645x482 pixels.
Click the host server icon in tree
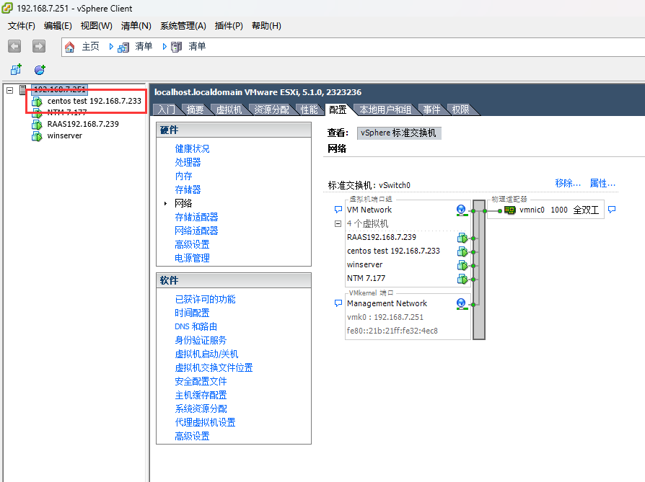click(23, 89)
